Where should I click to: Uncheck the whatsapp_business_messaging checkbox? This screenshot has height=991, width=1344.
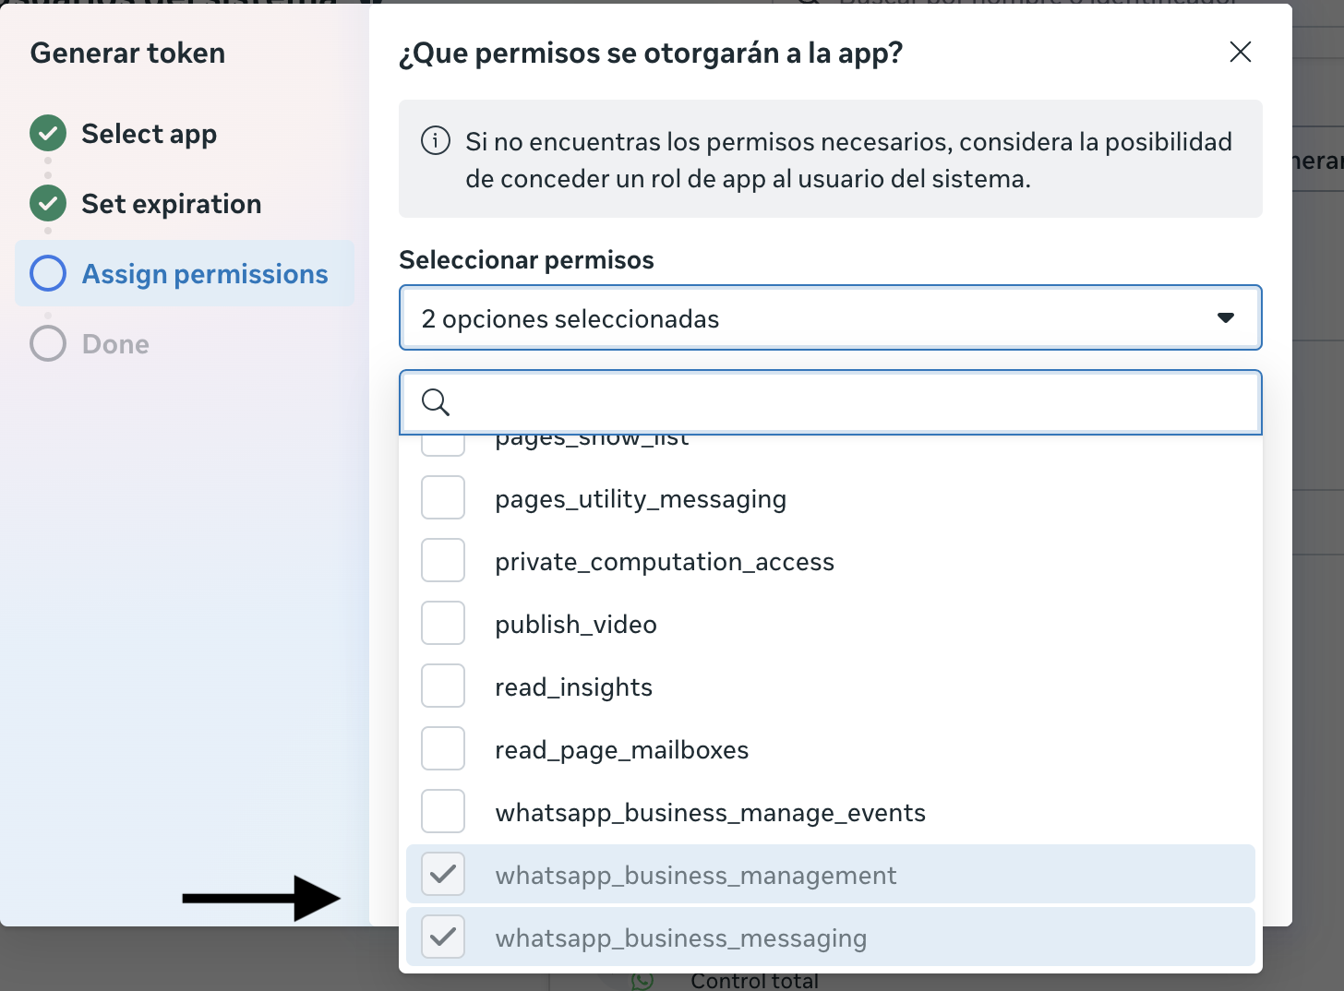[x=443, y=937]
